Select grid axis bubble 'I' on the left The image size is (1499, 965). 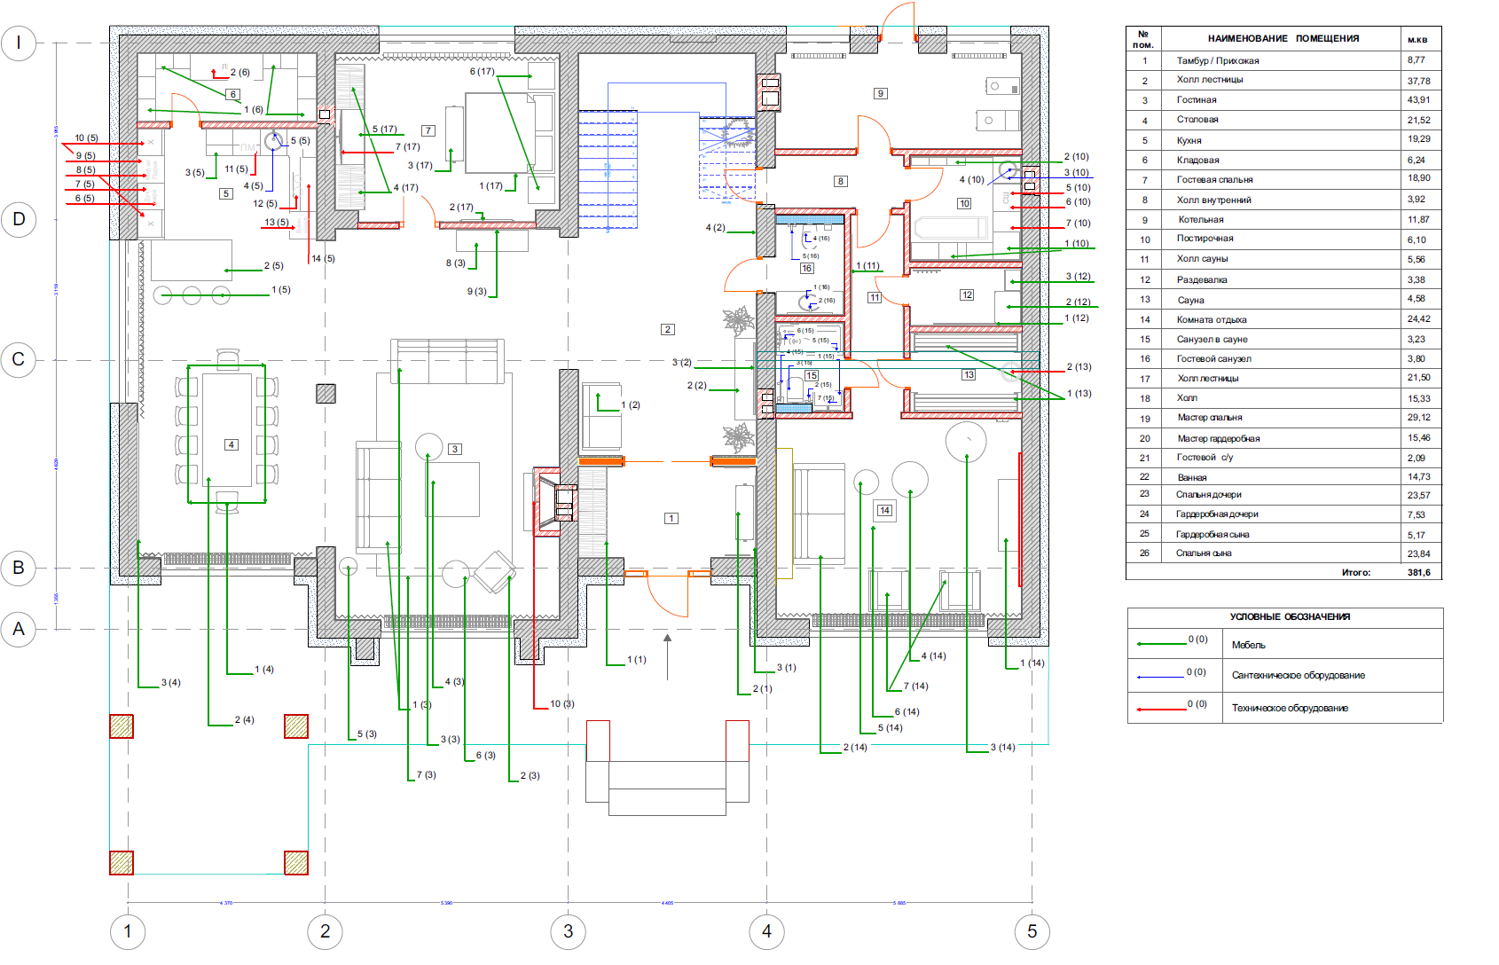(19, 43)
